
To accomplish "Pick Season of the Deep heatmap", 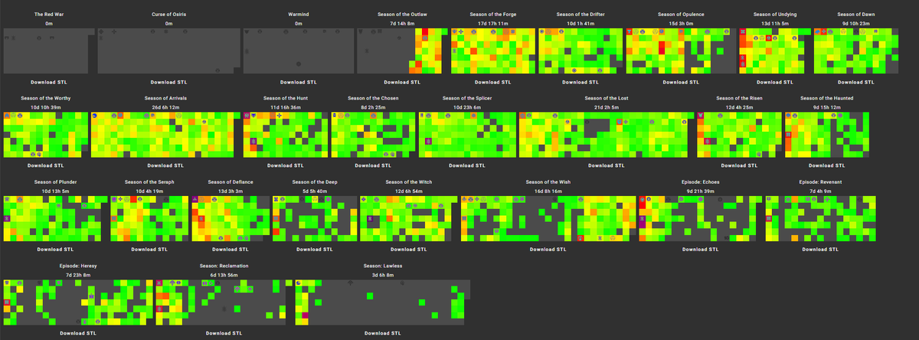I will (x=315, y=218).
